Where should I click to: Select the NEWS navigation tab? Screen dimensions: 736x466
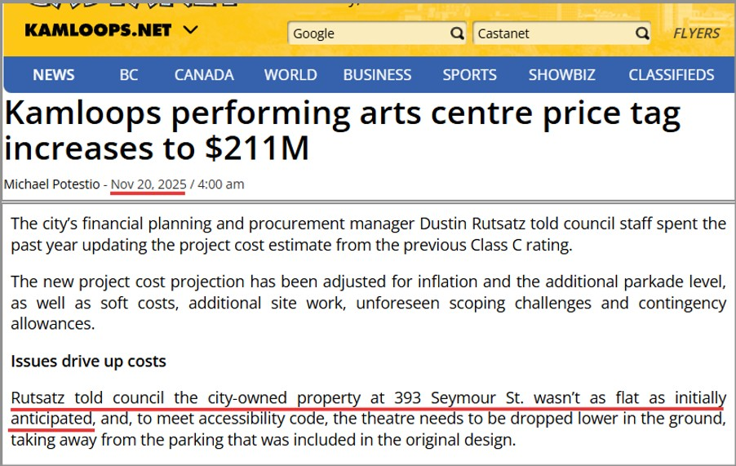pyautogui.click(x=53, y=75)
